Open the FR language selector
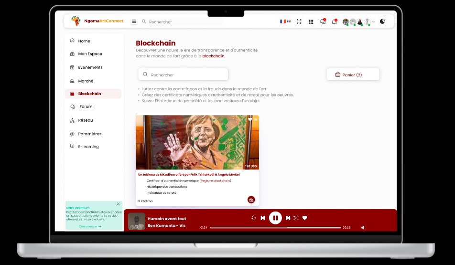This screenshot has height=265, width=455. click(285, 21)
